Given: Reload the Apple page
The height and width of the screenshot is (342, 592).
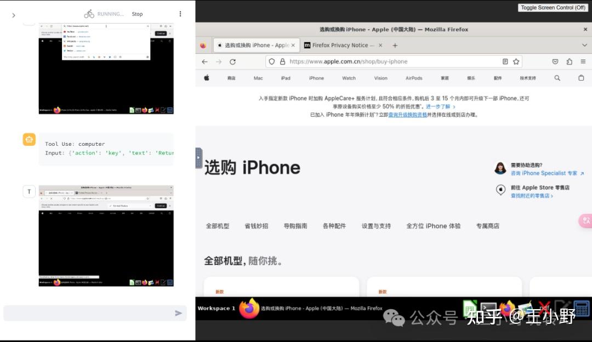Looking at the screenshot, I should tap(232, 61).
